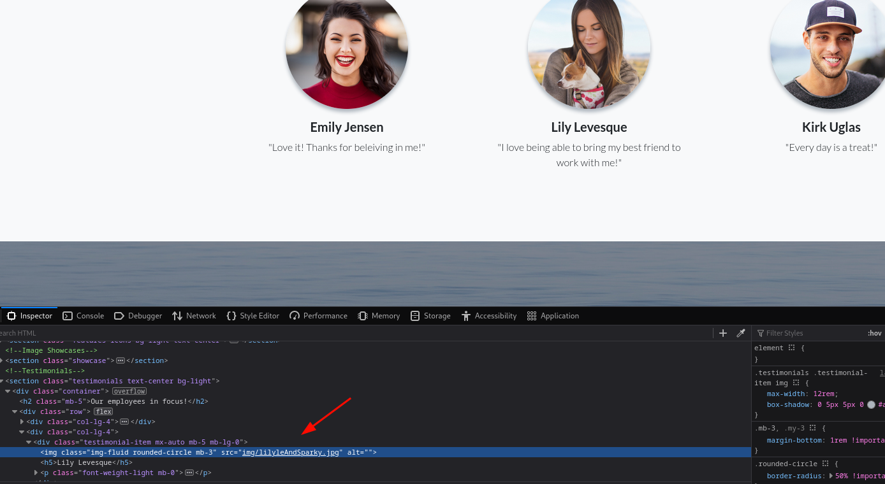Toggle selector highlighter next to element rule
Screen dimensions: 885x484
pyautogui.click(x=791, y=348)
